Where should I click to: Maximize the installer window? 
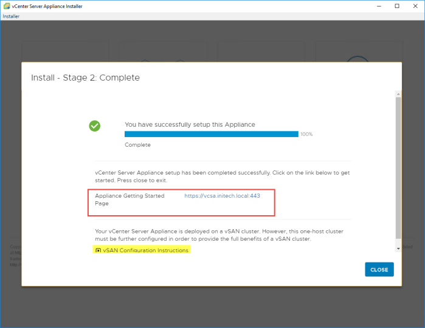pos(397,6)
